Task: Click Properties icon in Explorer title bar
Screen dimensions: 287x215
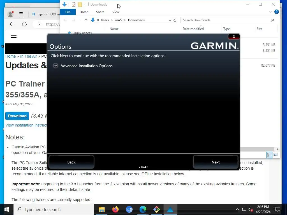Action: coord(74,4)
